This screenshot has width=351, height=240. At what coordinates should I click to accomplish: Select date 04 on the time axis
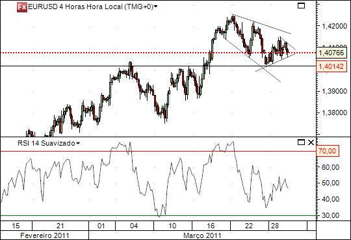134,226
